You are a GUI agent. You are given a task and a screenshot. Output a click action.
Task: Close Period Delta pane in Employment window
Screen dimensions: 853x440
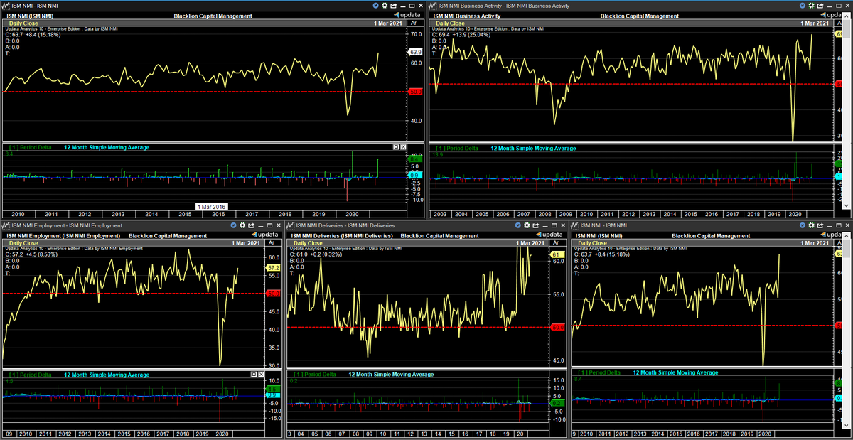[x=262, y=374]
